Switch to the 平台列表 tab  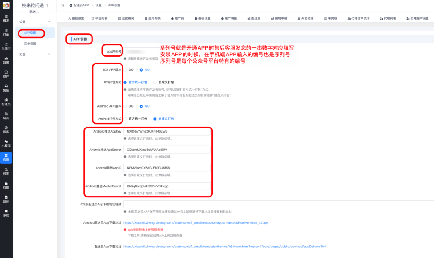pos(98,19)
